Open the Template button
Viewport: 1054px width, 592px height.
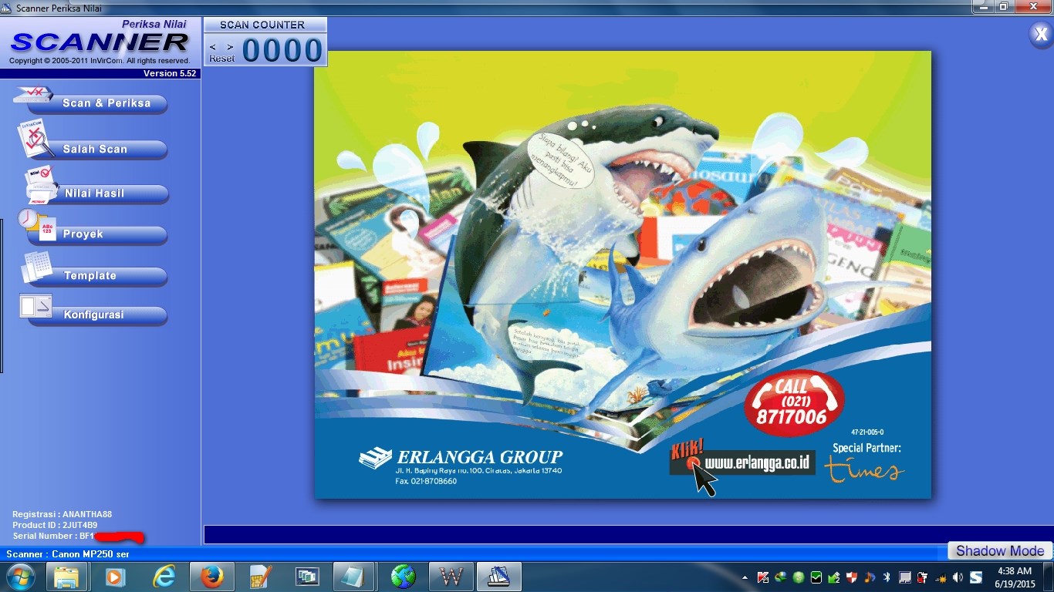point(99,276)
